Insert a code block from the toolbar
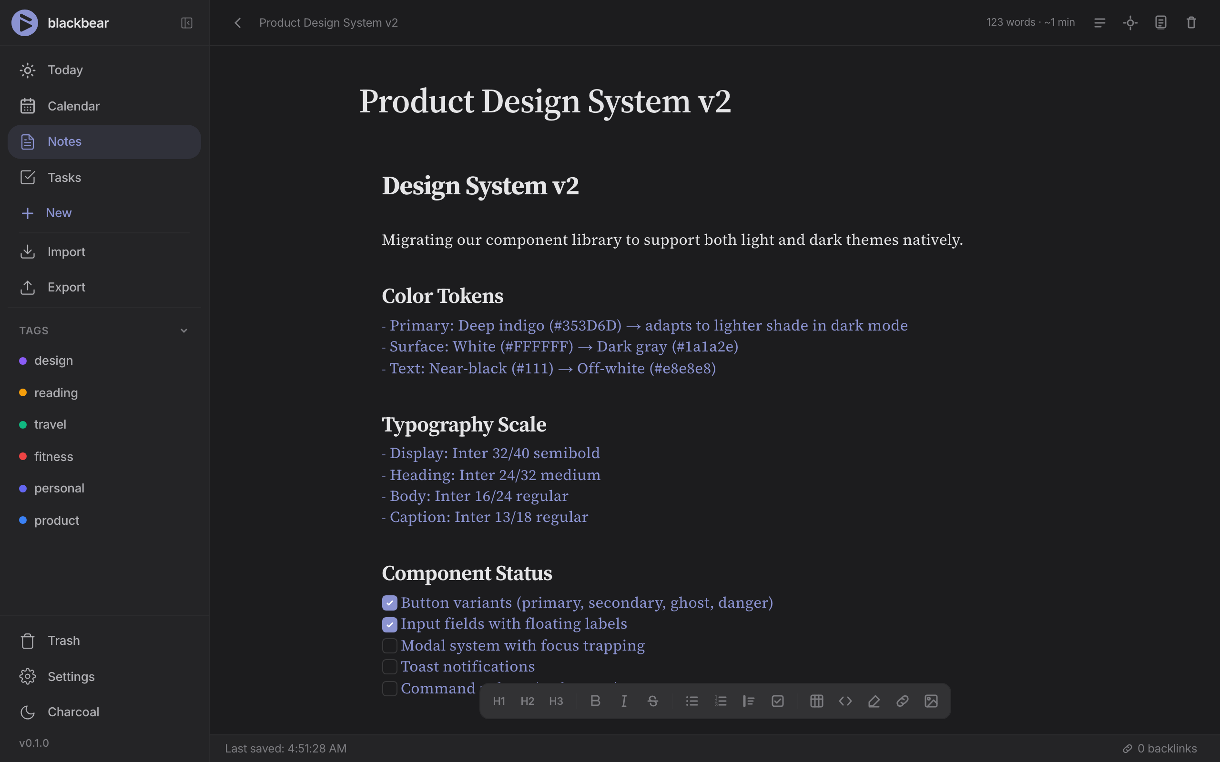Viewport: 1220px width, 762px height. pos(845,701)
